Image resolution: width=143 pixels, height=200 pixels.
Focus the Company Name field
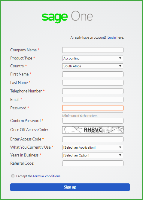tap(93, 50)
